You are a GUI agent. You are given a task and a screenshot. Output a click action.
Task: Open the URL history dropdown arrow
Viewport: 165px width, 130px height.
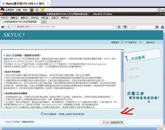(x=116, y=27)
